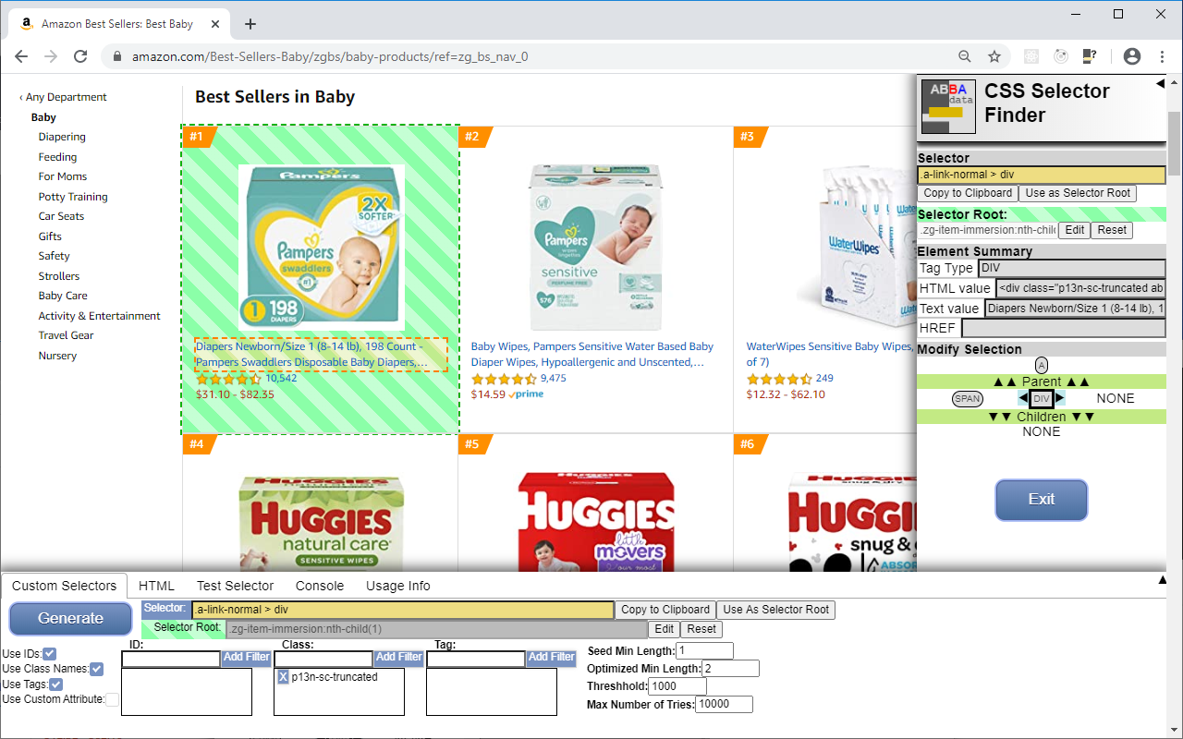The width and height of the screenshot is (1183, 739).
Task: Click the first extension icon in toolbar
Action: 1031,56
